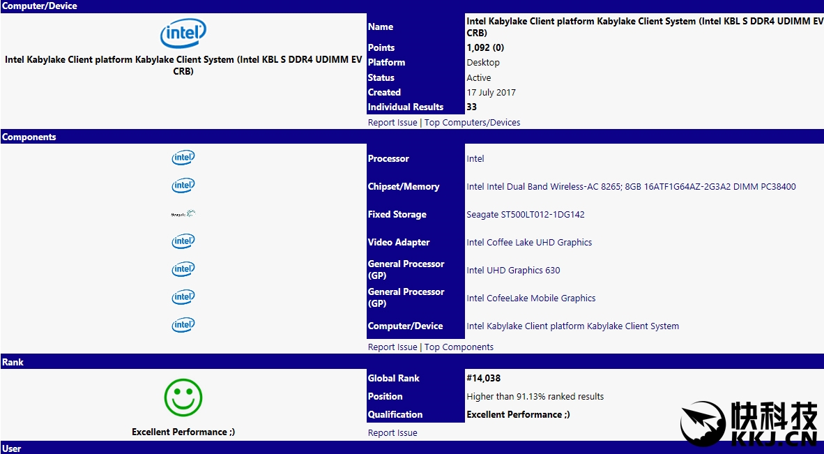This screenshot has height=454, width=824.
Task: Open the Top Computers/Devices link
Action: (x=472, y=123)
